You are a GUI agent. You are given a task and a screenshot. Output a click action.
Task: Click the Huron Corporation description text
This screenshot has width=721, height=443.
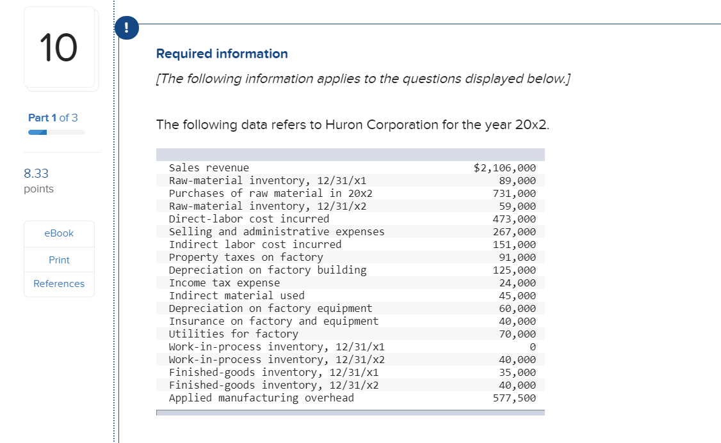[x=353, y=125]
